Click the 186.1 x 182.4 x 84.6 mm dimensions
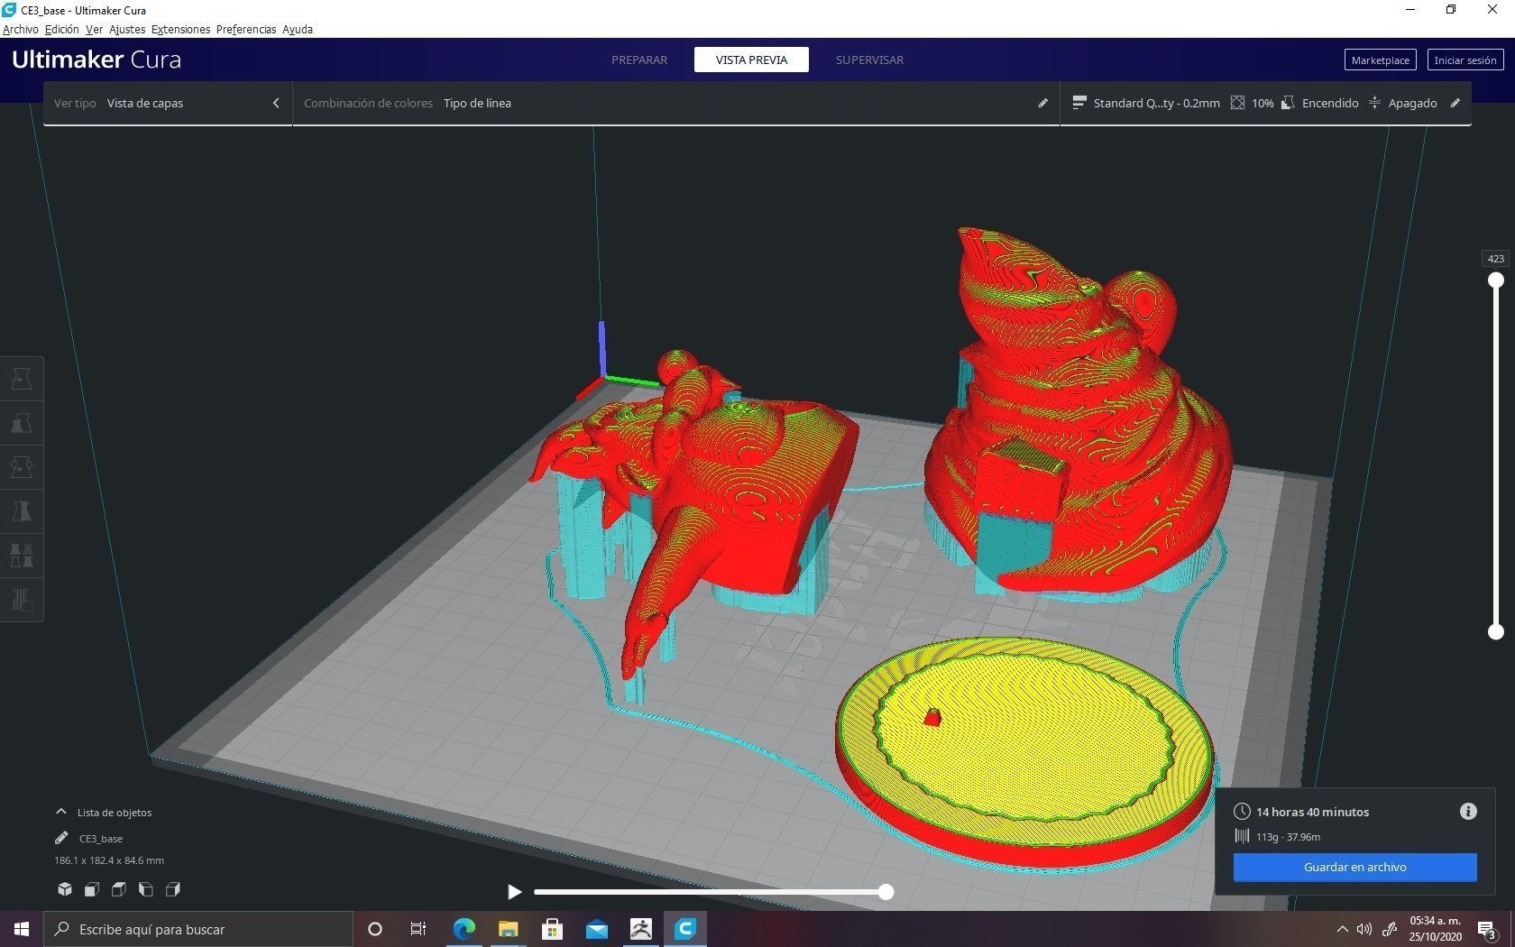 (109, 860)
